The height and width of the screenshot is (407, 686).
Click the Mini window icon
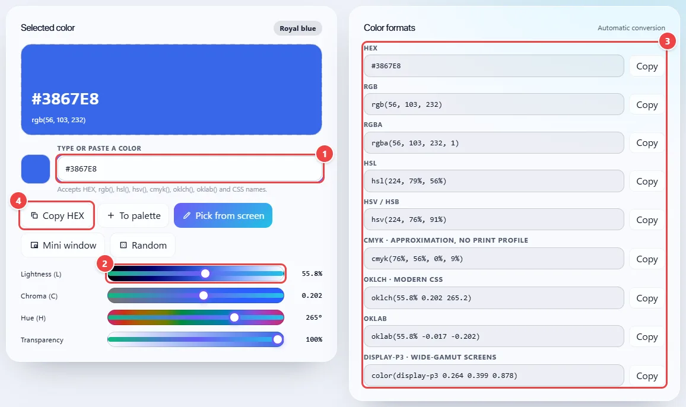click(34, 245)
